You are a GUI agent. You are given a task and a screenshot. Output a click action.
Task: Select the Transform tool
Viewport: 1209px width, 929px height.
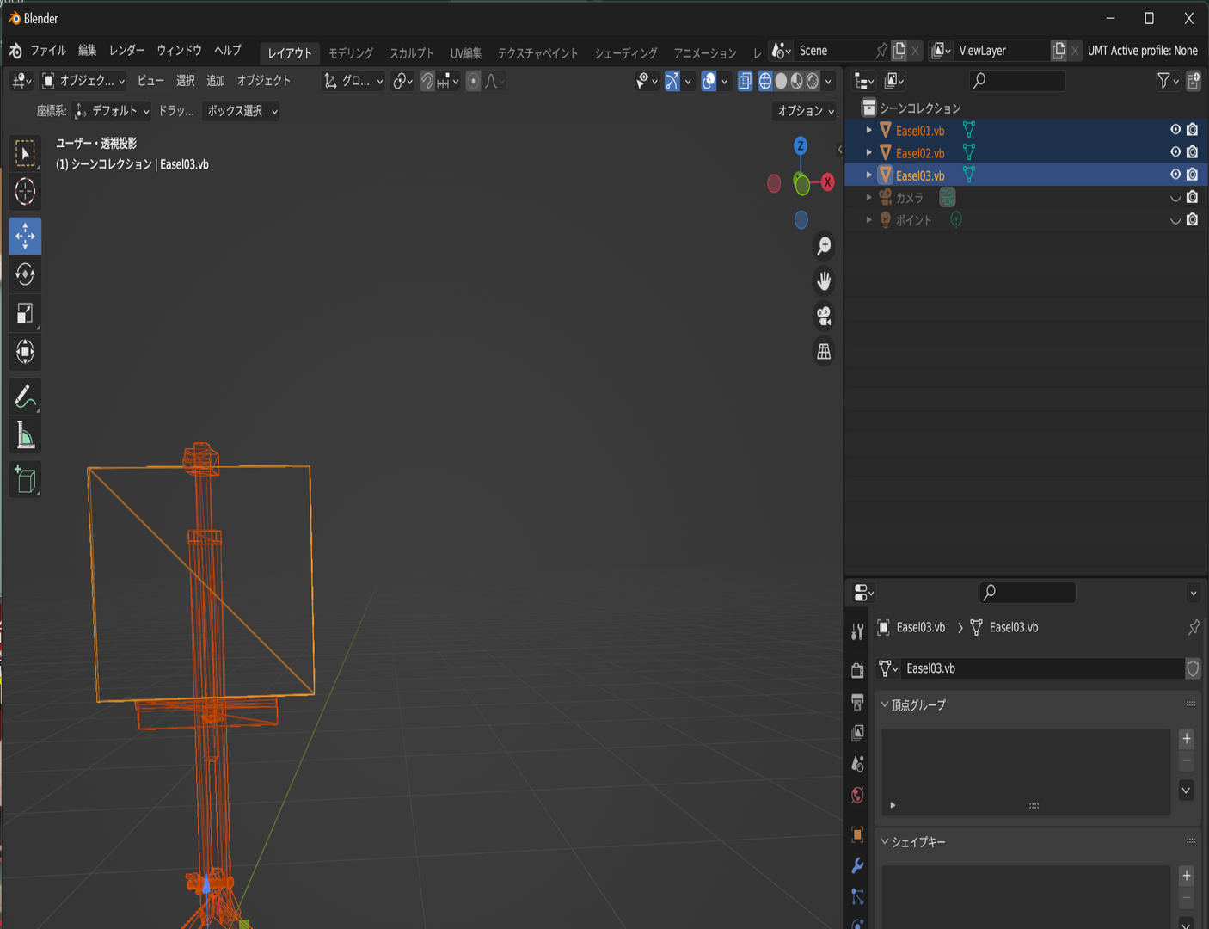(x=25, y=352)
